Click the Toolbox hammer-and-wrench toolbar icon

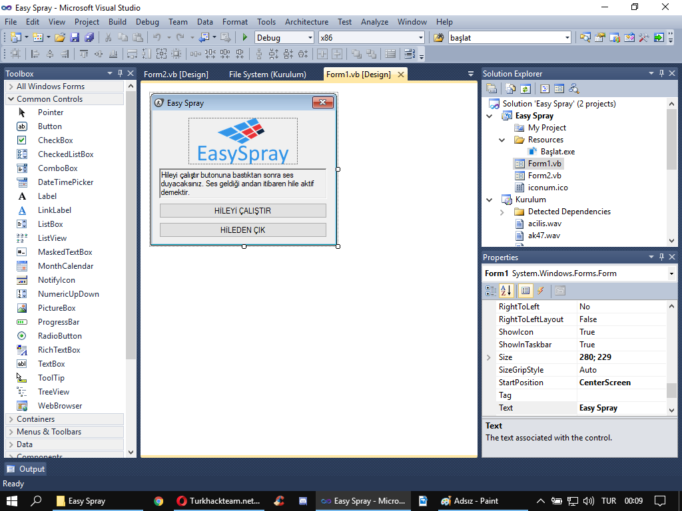pyautogui.click(x=644, y=38)
